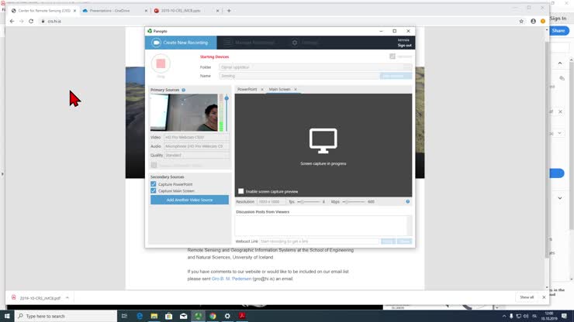
Task: Open the Resolution dropdown
Action: 271,202
